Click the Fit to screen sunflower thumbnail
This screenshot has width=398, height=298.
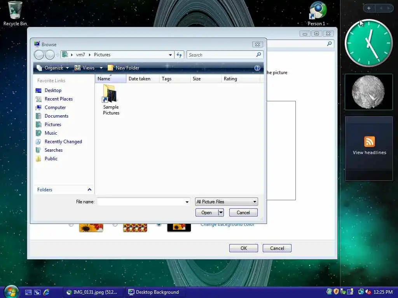pyautogui.click(x=91, y=227)
